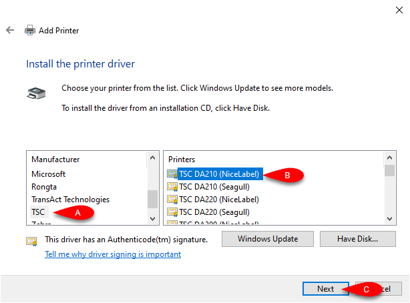
Task: Select TSC DA220 (Seagull) printer entry
Action: coord(214,212)
